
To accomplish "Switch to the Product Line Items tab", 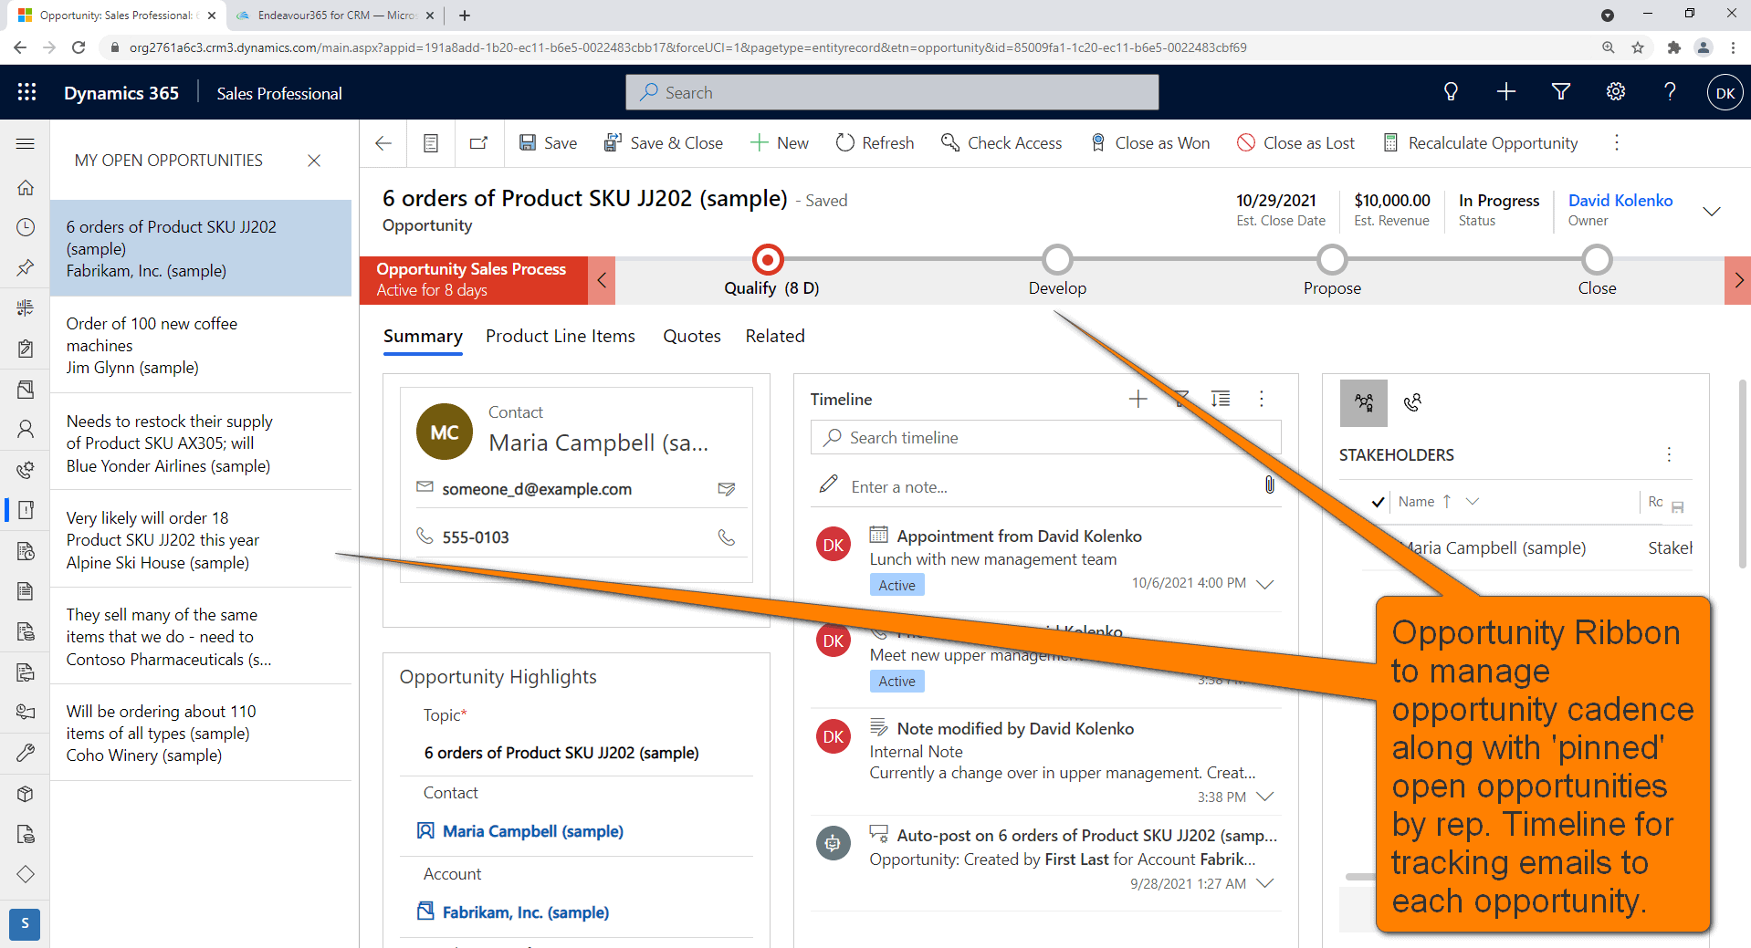I will coord(560,337).
